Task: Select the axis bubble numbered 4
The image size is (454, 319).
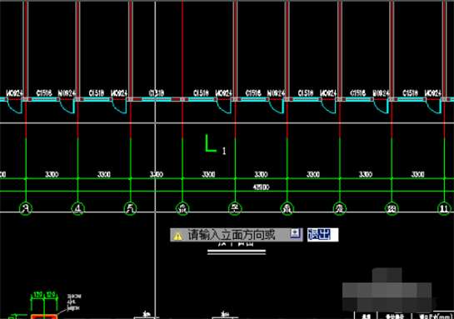Action: [x=77, y=208]
